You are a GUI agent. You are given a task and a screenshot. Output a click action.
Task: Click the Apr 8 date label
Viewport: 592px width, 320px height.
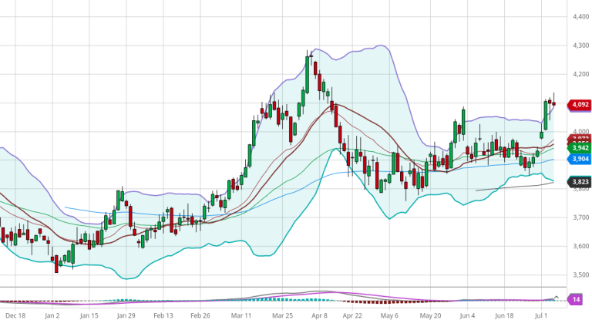[314, 315]
